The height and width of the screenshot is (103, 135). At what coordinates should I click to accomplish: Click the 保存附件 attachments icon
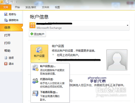6,20
